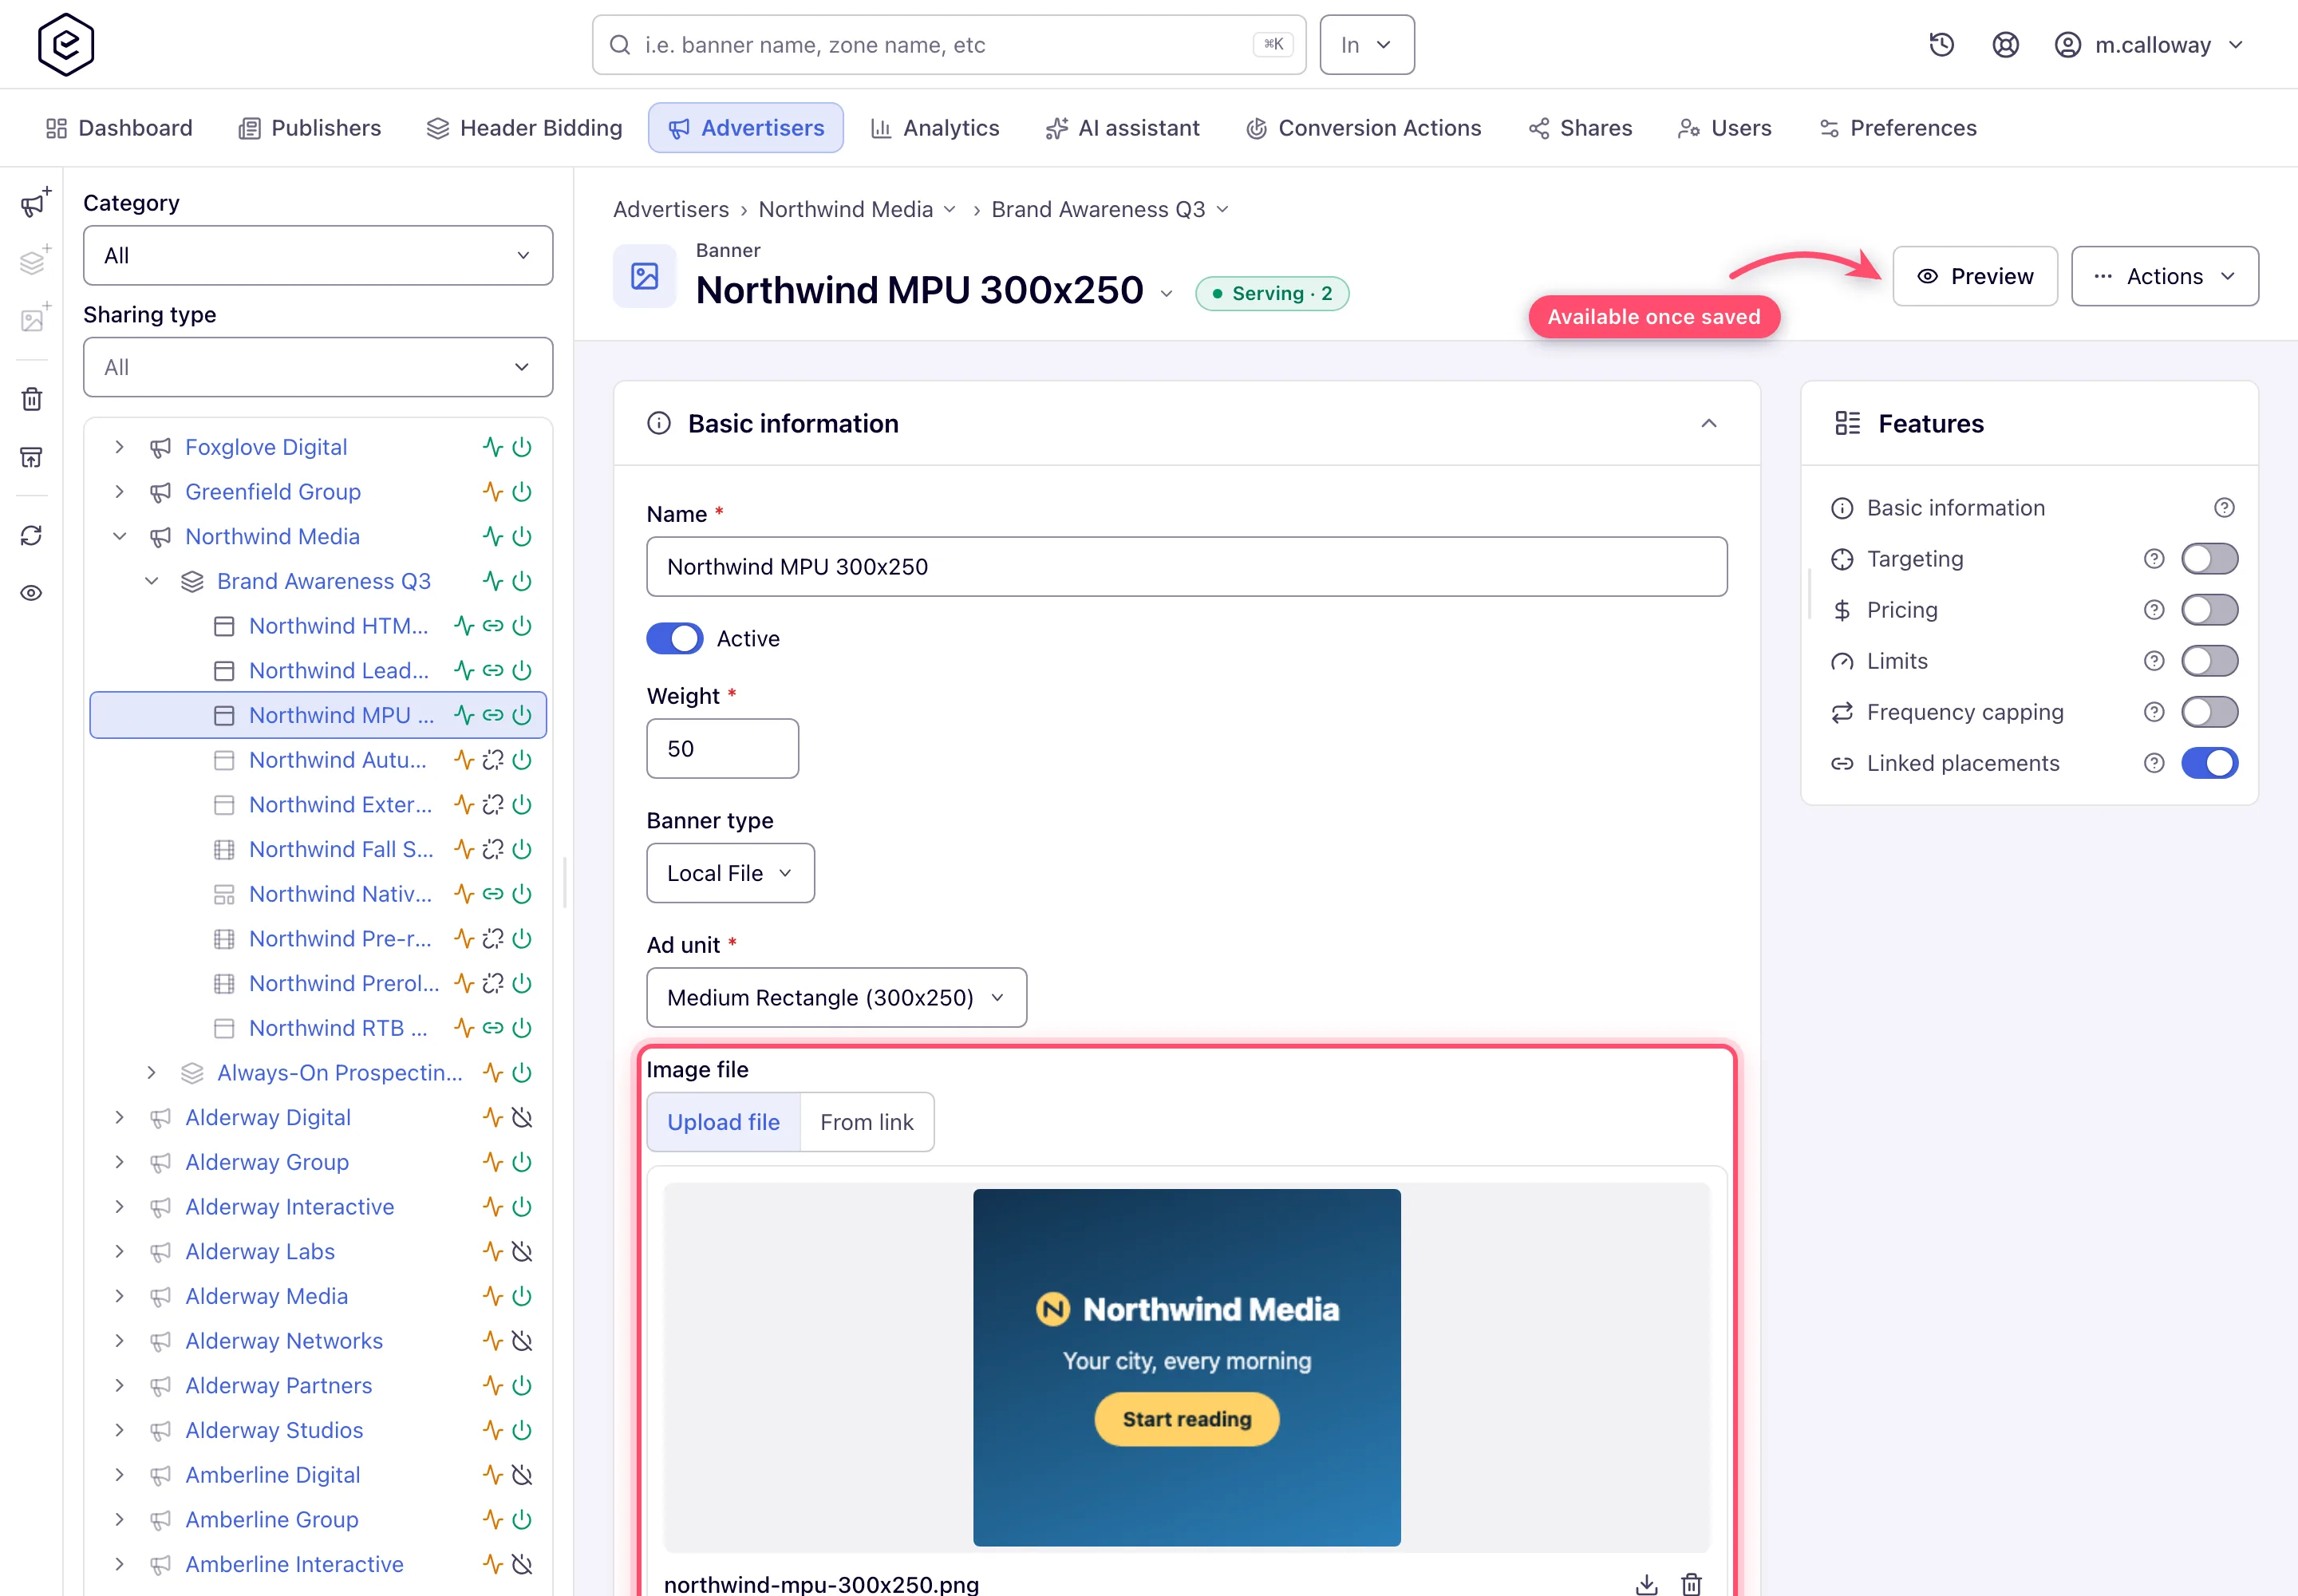
Task: Open the Analytics tab
Action: (934, 128)
